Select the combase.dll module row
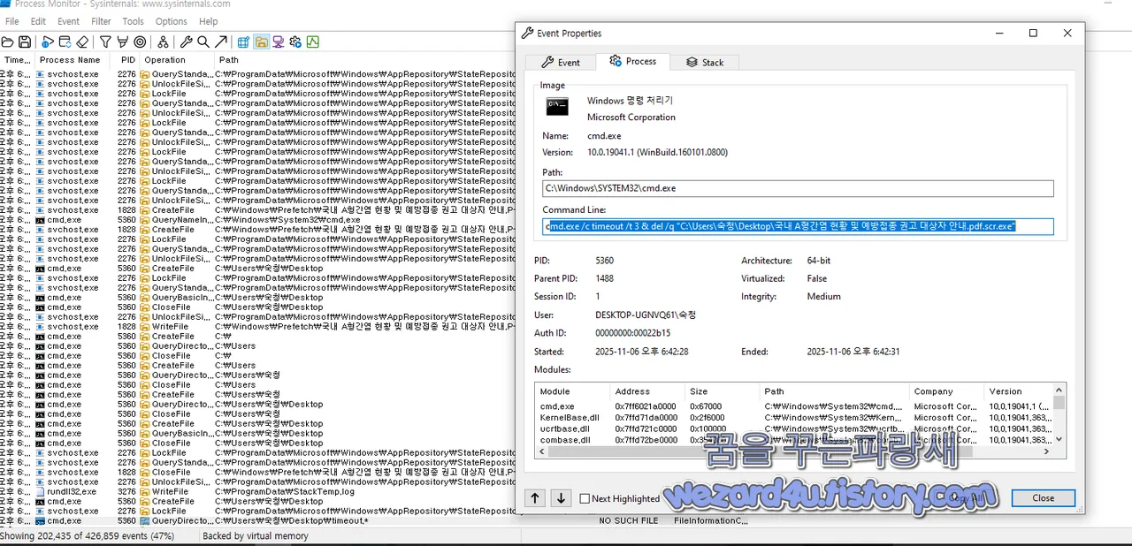Viewport: 1132px width, 546px height. pos(794,439)
